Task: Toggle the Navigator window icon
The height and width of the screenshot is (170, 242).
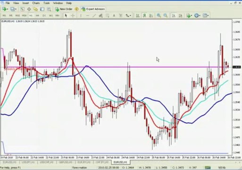Action: 35,9
